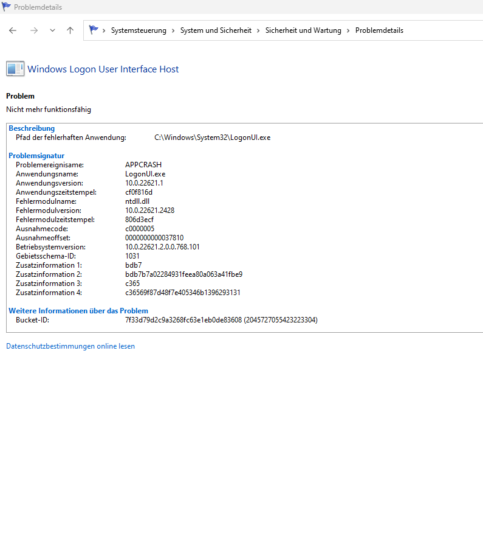Open the recent locations dropdown chevron
The height and width of the screenshot is (536, 483).
point(52,30)
